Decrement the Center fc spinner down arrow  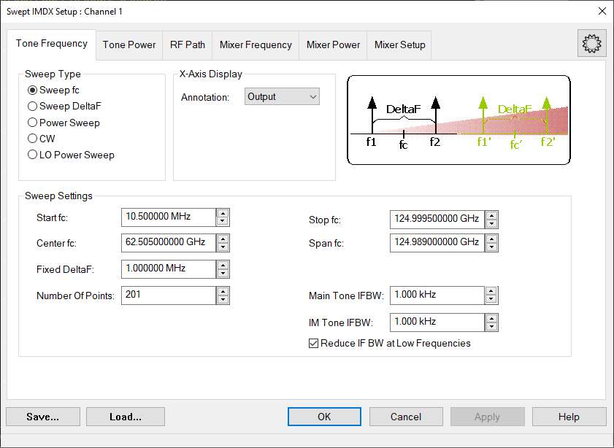223,247
